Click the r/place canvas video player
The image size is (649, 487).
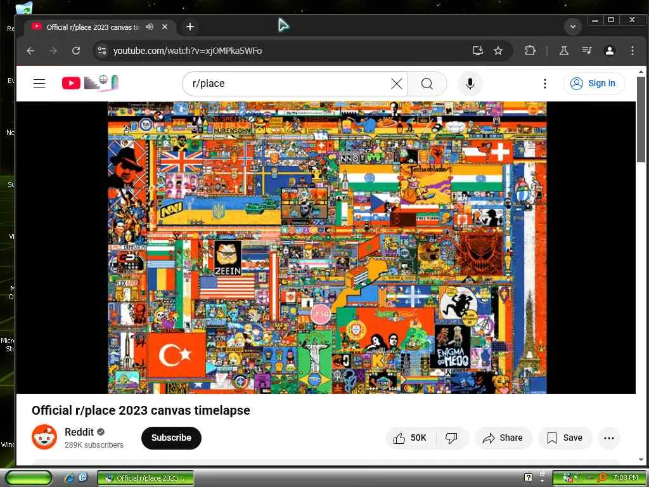pyautogui.click(x=327, y=247)
